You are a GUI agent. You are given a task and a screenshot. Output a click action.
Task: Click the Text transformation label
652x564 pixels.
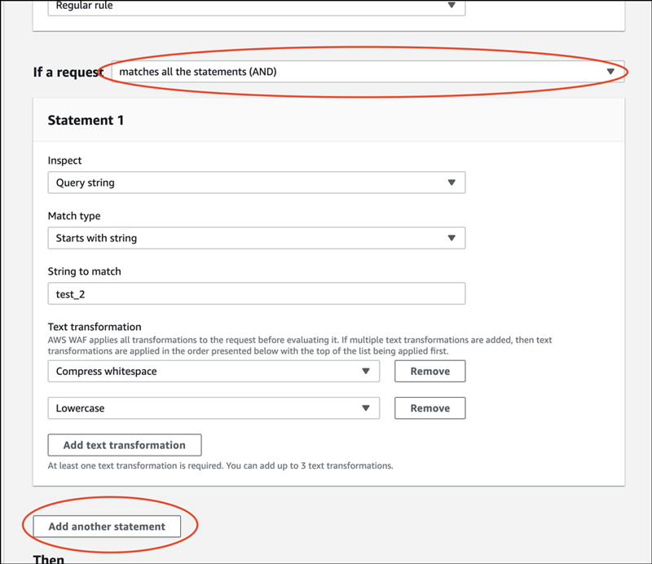(95, 327)
